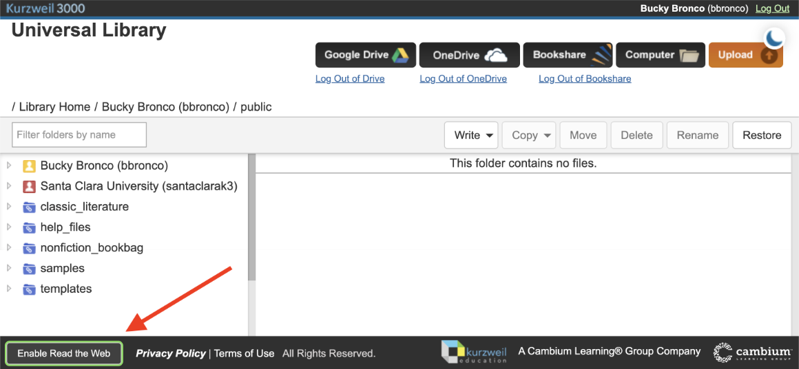Expand Santa Clara University tree arrow
The height and width of the screenshot is (369, 799).
click(x=9, y=186)
